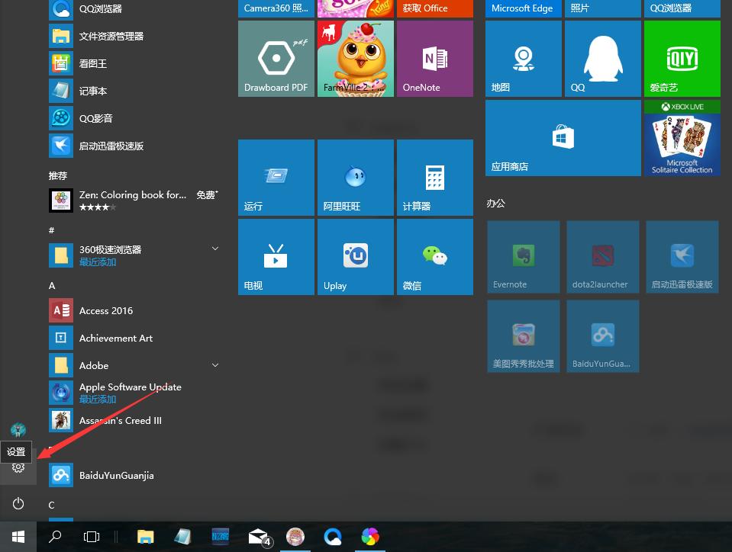Launch Uplay from its tile
This screenshot has width=732, height=552.
click(355, 256)
